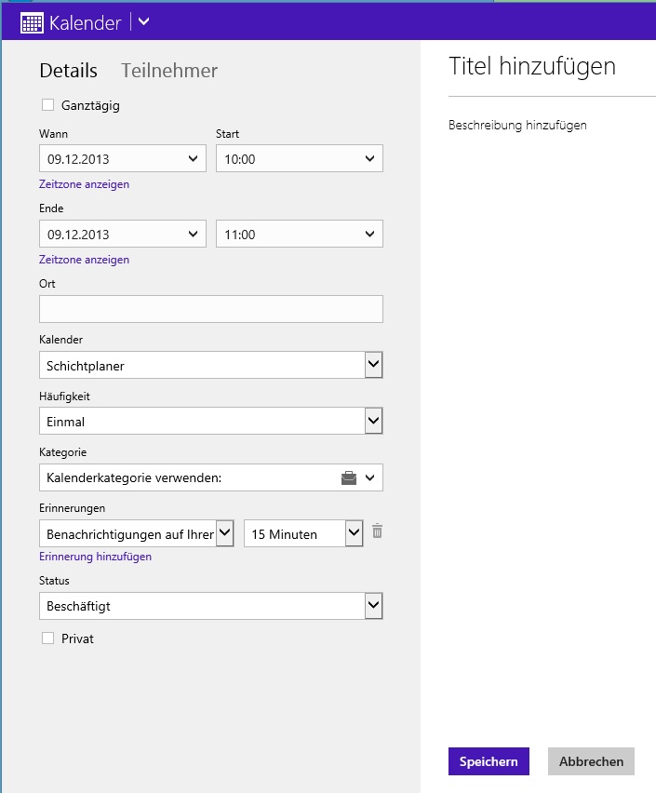Screen dimensions: 656x793
Task: Expand the end time 11:00 dropdown
Action: (x=300, y=234)
